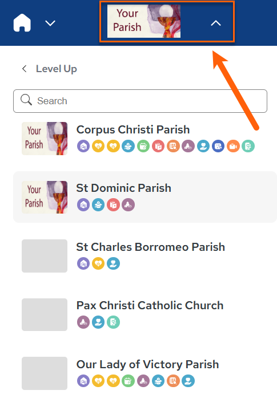Open the dropdown arrow beside the home icon

(50, 23)
